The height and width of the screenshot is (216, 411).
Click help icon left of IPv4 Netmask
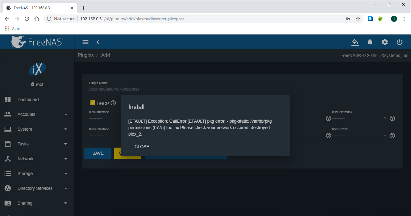pyautogui.click(x=328, y=118)
